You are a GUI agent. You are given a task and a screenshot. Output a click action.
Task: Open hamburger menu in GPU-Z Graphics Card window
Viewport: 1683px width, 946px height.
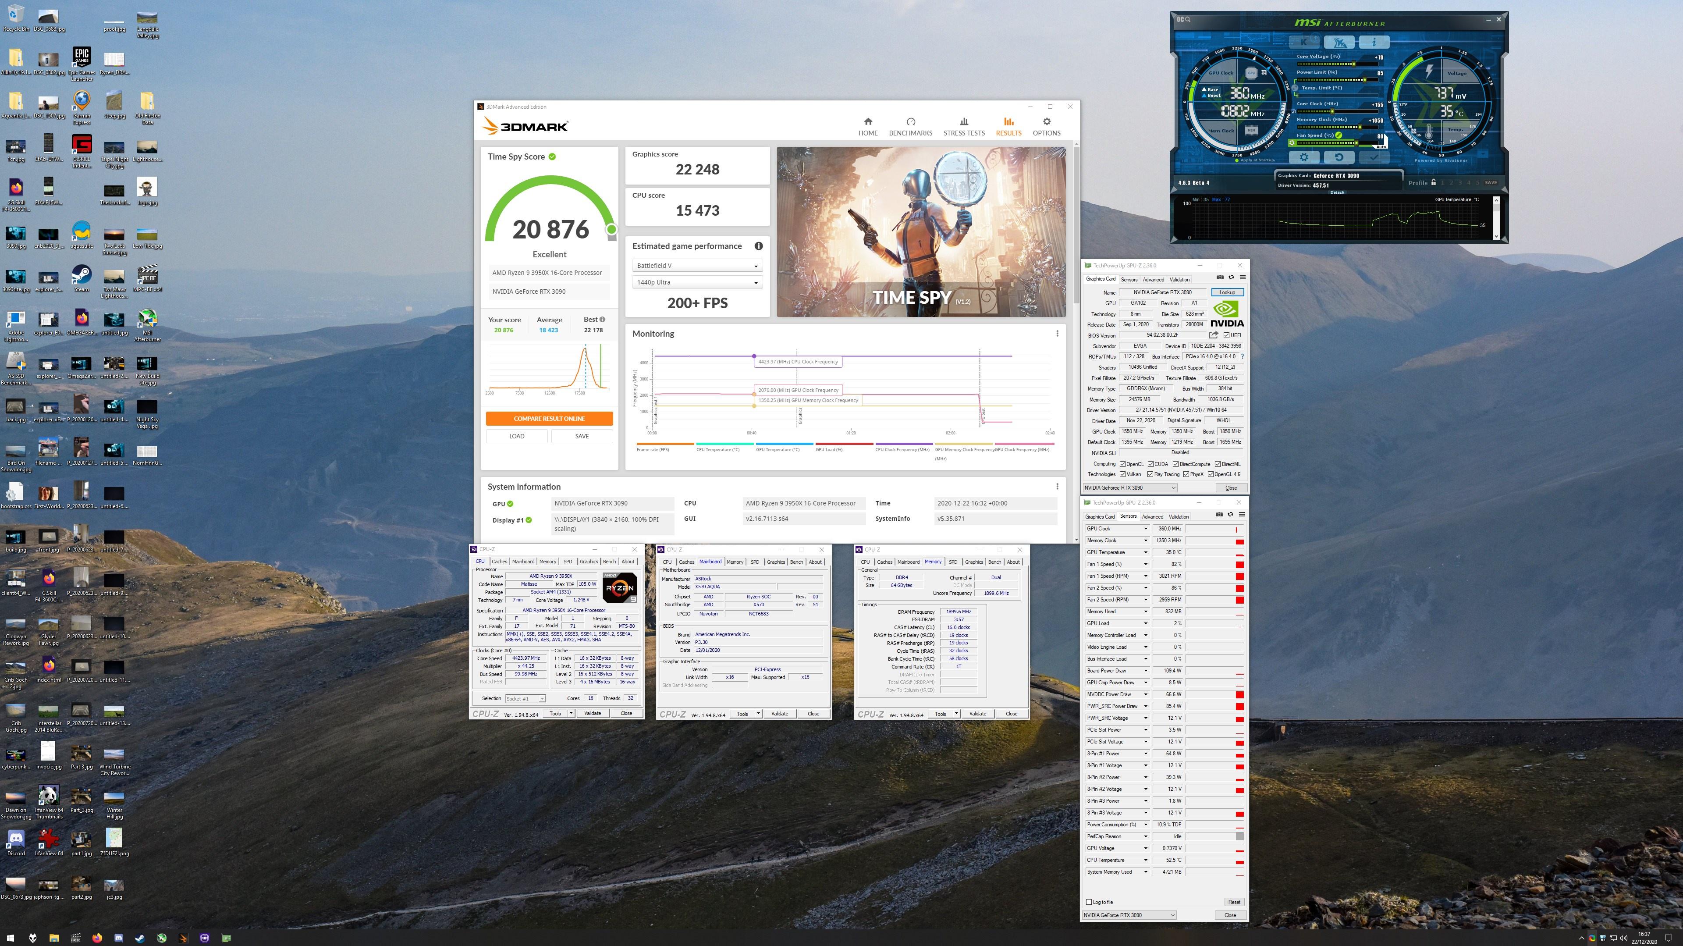1242,277
